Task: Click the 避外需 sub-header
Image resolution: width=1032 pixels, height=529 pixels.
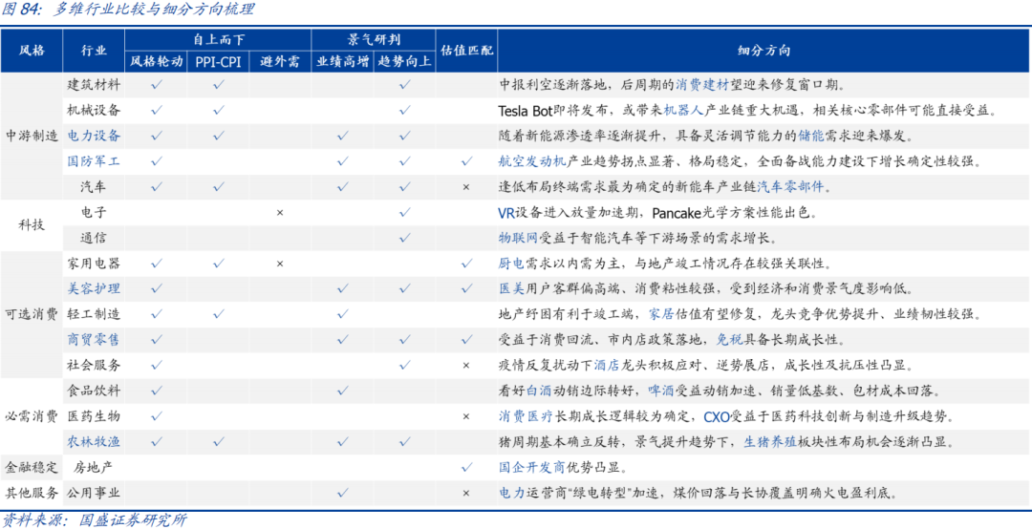Action: (280, 62)
